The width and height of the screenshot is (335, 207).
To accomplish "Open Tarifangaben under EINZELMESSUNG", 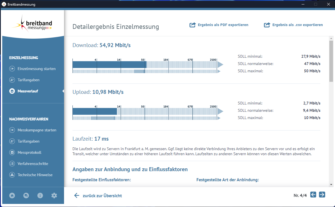I will (28, 80).
